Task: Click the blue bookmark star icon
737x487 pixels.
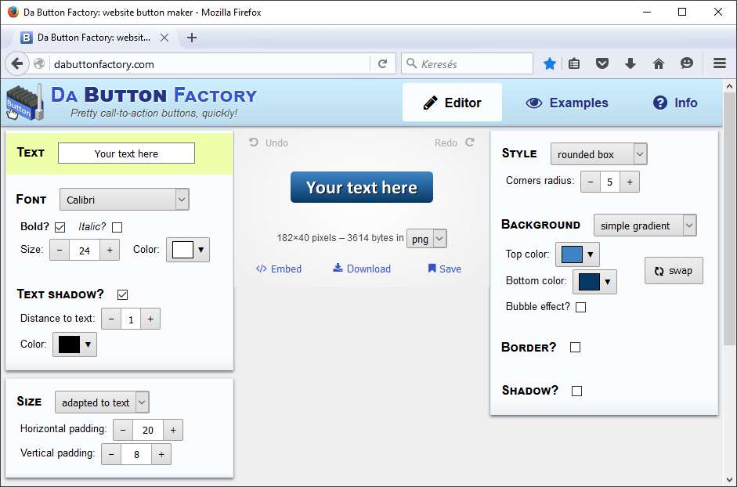Action: [550, 63]
